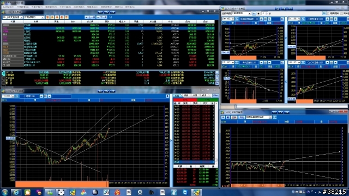Select the second tab above the tick list
The image size is (349, 196).
coord(186,95)
